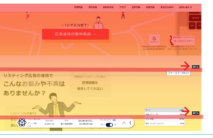Open the 事業内容 menu item
Viewport: 213px width, 138px height.
pos(78,7)
